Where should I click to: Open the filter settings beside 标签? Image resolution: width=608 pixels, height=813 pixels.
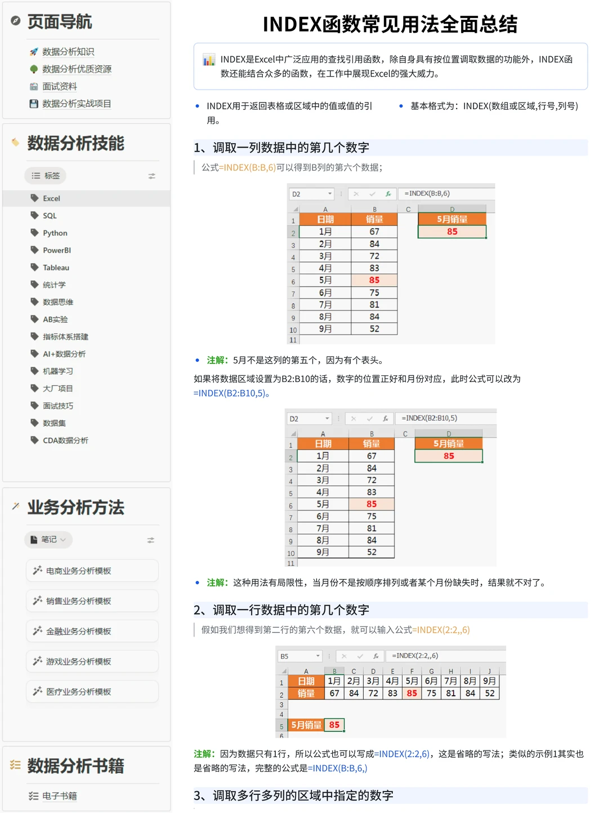[151, 175]
